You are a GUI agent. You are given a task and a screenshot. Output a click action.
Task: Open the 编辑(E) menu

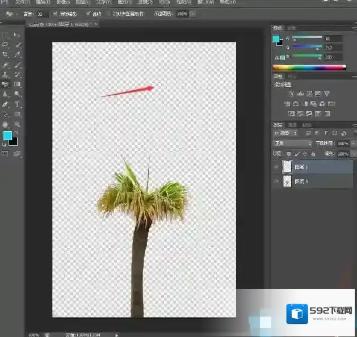pyautogui.click(x=43, y=2)
